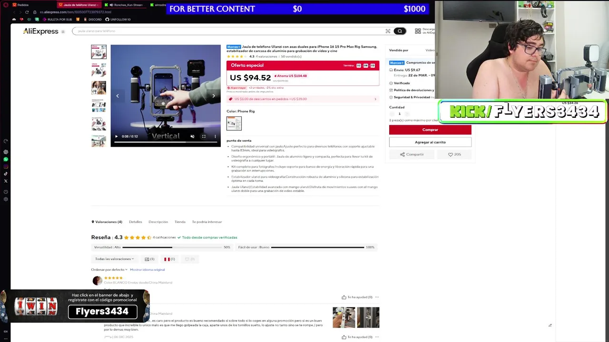Screen dimensions: 609x342
Task: Open Instagram in the Opera sidebar
Action: coord(6,166)
